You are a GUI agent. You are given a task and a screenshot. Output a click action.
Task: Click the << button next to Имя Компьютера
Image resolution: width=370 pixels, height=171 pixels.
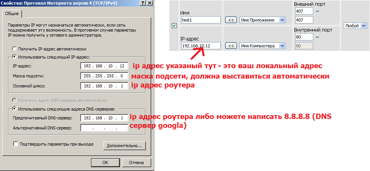click(x=231, y=46)
